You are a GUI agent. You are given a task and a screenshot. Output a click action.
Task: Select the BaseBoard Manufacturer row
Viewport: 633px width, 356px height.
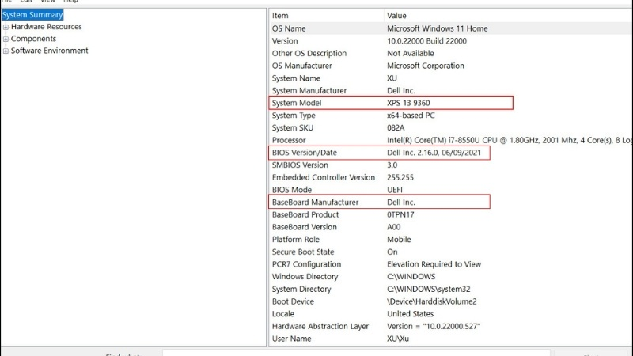click(451, 203)
